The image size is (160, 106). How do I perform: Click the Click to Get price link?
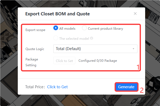click(x=57, y=87)
